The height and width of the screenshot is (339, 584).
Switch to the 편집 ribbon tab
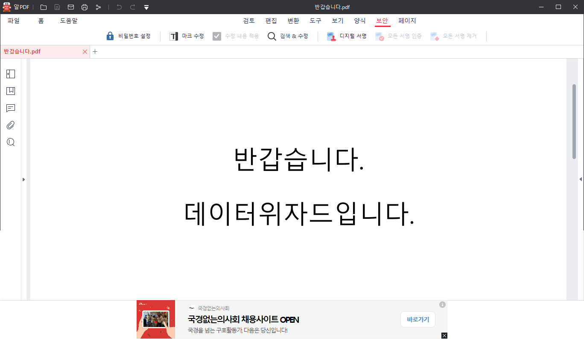pyautogui.click(x=271, y=20)
